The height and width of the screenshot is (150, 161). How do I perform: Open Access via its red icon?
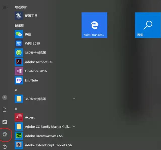(19, 117)
